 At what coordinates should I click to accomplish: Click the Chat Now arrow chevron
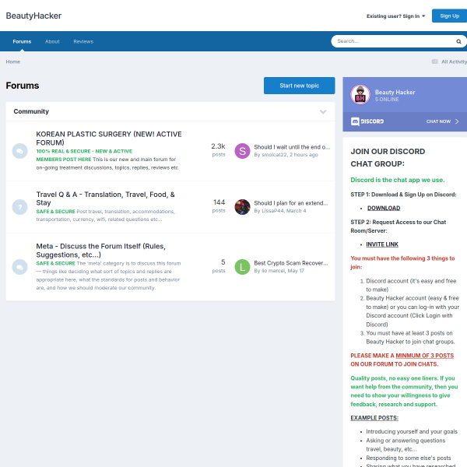tap(457, 121)
